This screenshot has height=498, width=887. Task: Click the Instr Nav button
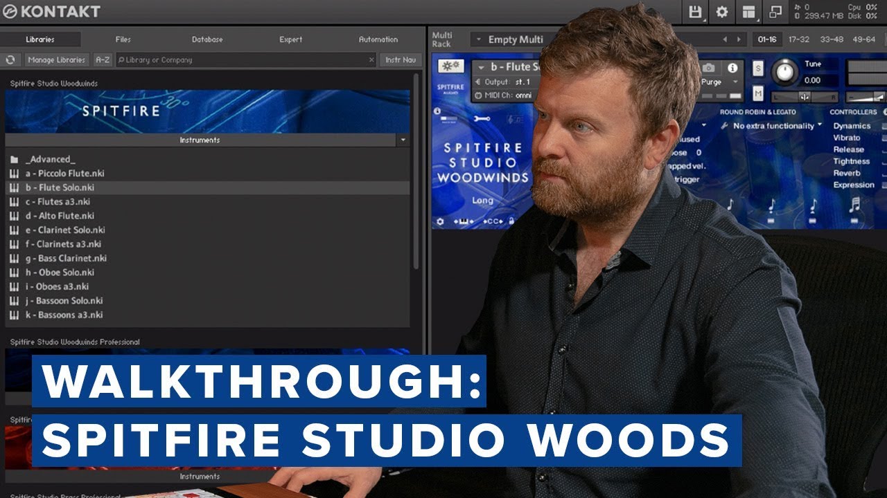401,60
